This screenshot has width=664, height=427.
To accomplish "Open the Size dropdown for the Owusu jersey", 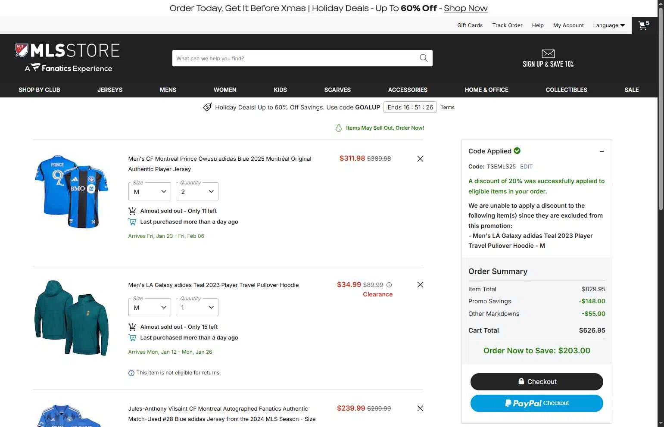I will coord(150,191).
